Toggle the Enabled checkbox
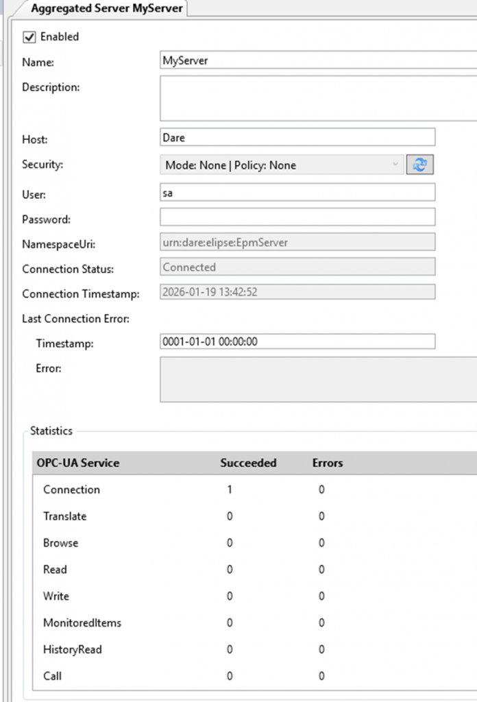Image resolution: width=477 pixels, height=702 pixels. (x=29, y=37)
